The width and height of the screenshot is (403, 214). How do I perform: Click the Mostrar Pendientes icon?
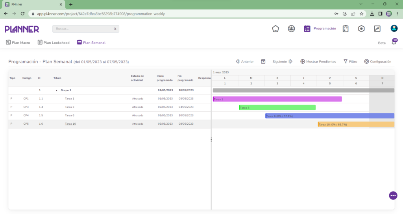(x=303, y=62)
